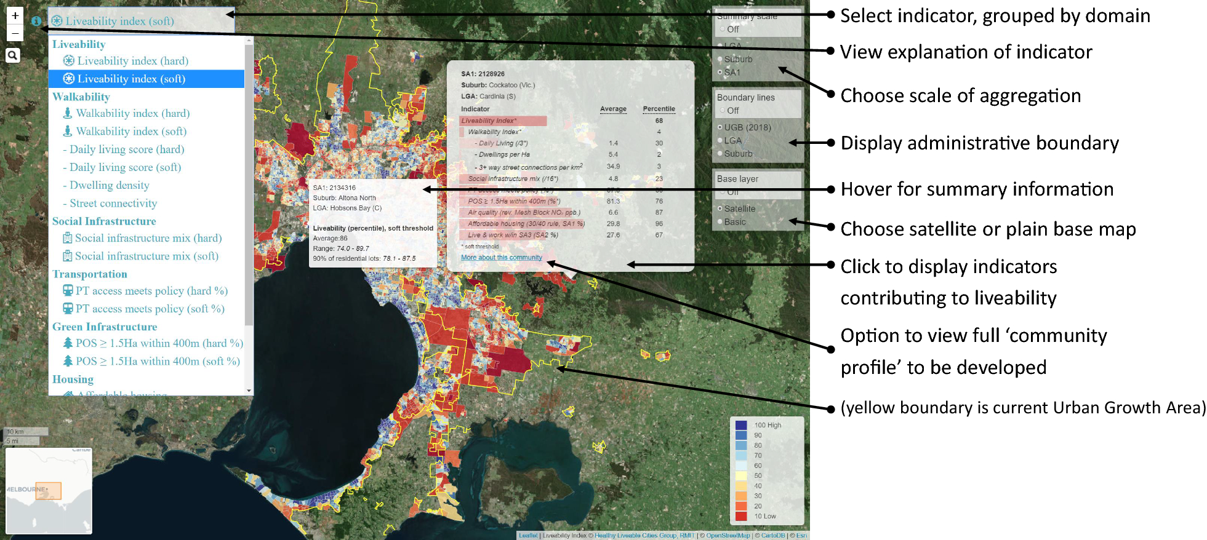The width and height of the screenshot is (1207, 540).
Task: Click the blue indicator info icon
Action: click(x=36, y=21)
